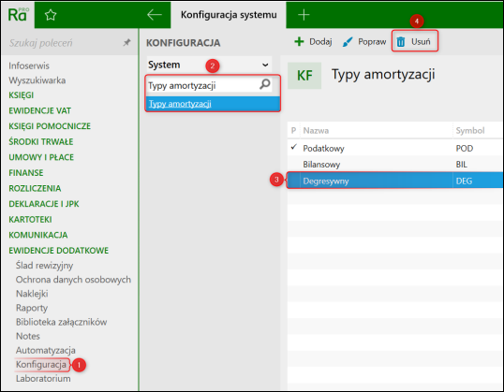This screenshot has width=504, height=392.
Task: Collapse the EWIDENCJE DODATKOWE section
Action: (x=58, y=251)
